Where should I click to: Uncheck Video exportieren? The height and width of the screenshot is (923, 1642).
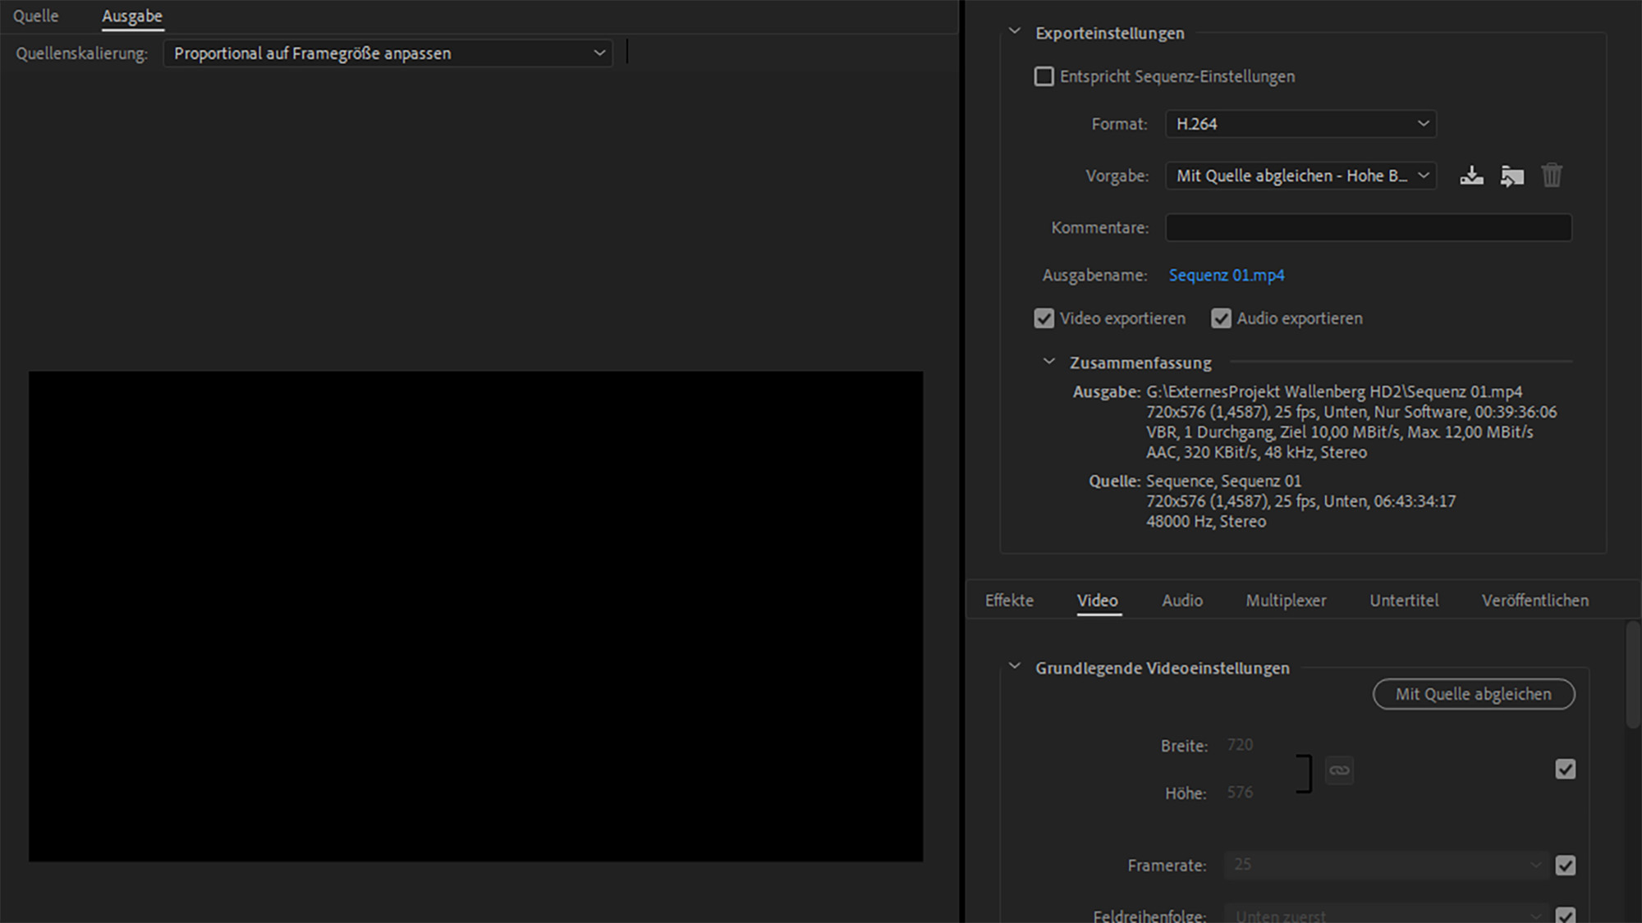(x=1043, y=318)
